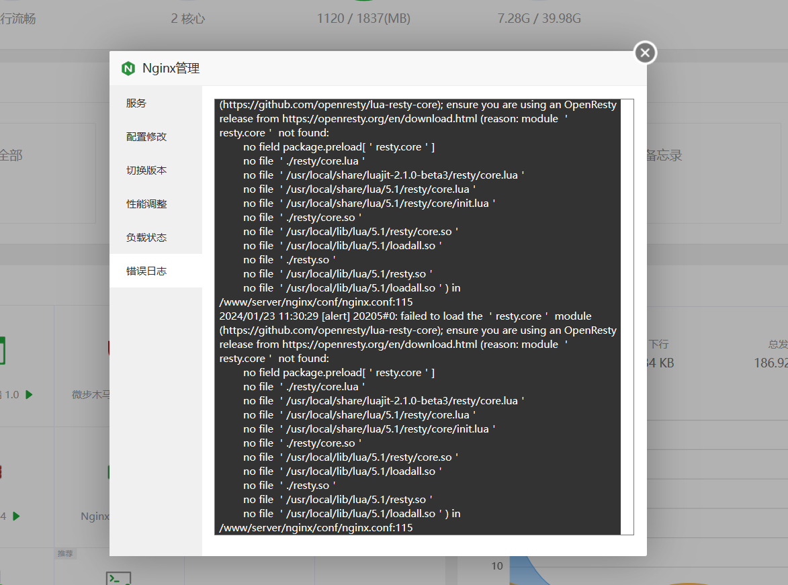Viewport: 788px width, 585px height.
Task: Click the last nginx.conf:115 log line
Action: [316, 528]
